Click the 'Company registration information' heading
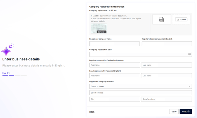The height and width of the screenshot is (118, 197). click(x=107, y=7)
